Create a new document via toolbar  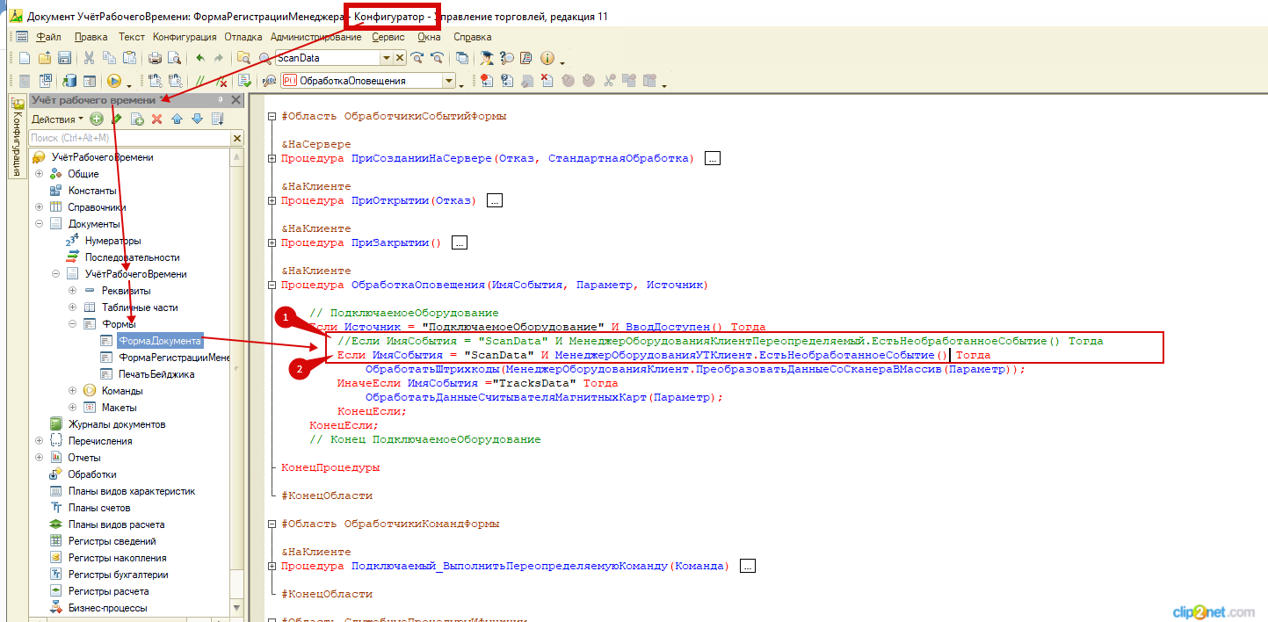point(24,58)
